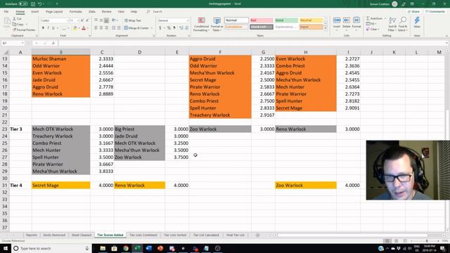Apply the Bad cell style
The width and height of the screenshot is (450, 253).
(x=261, y=20)
